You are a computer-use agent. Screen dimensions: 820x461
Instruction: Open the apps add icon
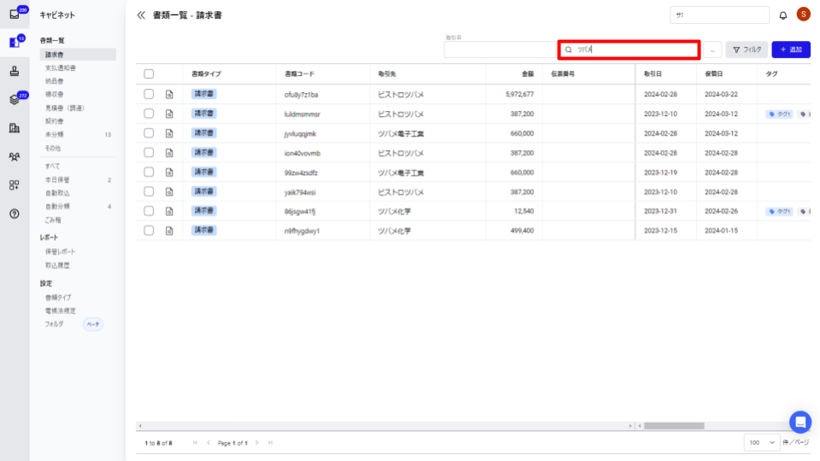tap(15, 185)
